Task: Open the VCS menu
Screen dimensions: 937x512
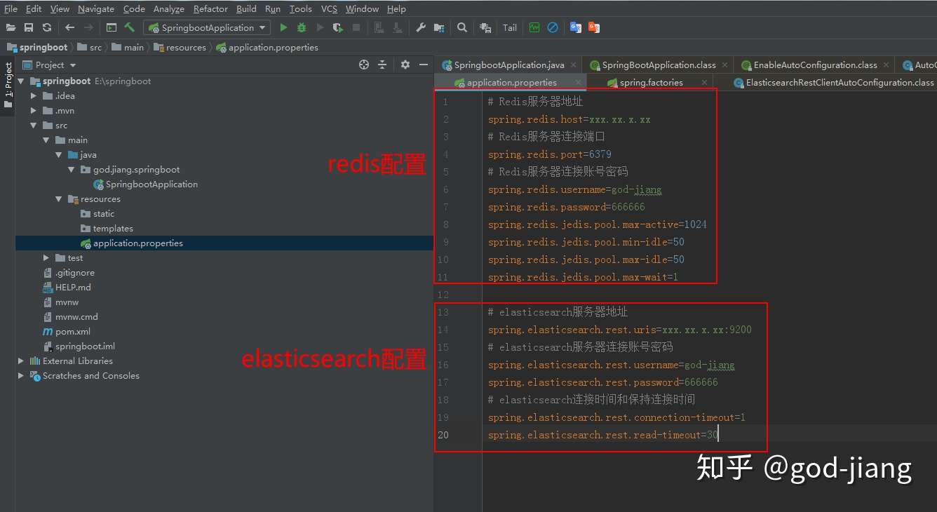Action: point(329,9)
